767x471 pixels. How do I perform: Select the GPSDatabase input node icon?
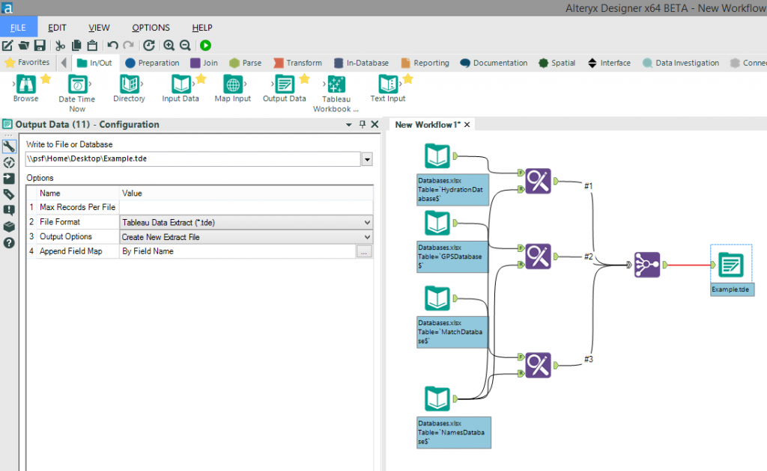pyautogui.click(x=437, y=223)
